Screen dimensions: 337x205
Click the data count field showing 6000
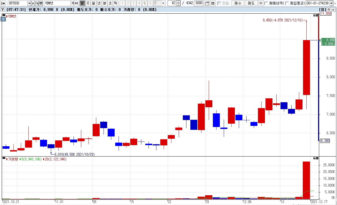(x=199, y=3)
